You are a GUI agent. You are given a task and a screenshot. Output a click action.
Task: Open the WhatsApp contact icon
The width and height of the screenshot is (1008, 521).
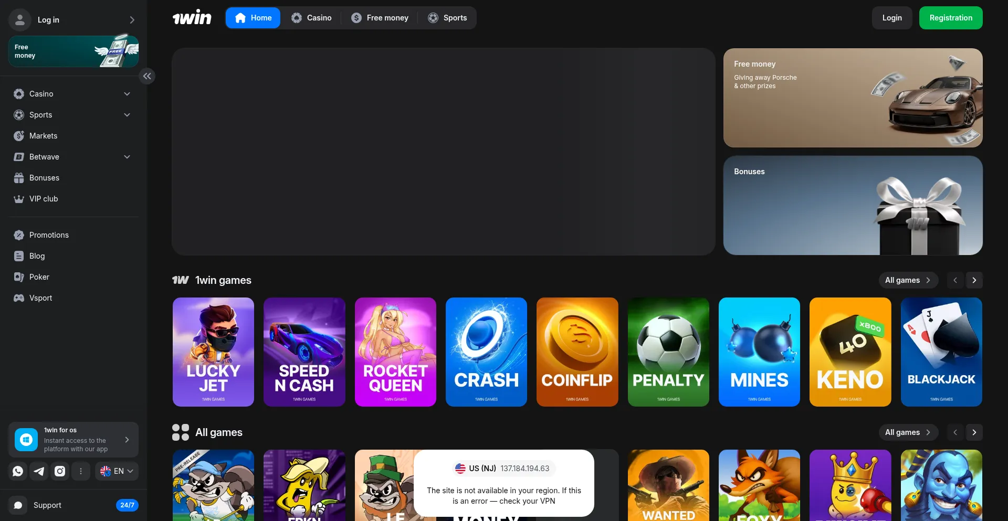point(18,471)
